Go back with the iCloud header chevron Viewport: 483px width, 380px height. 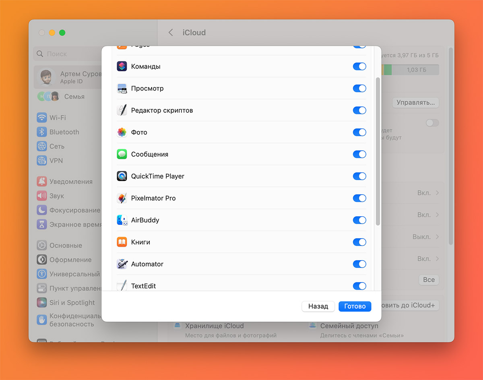tap(171, 33)
